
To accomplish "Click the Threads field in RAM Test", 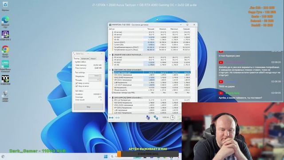I will (x=95, y=80).
